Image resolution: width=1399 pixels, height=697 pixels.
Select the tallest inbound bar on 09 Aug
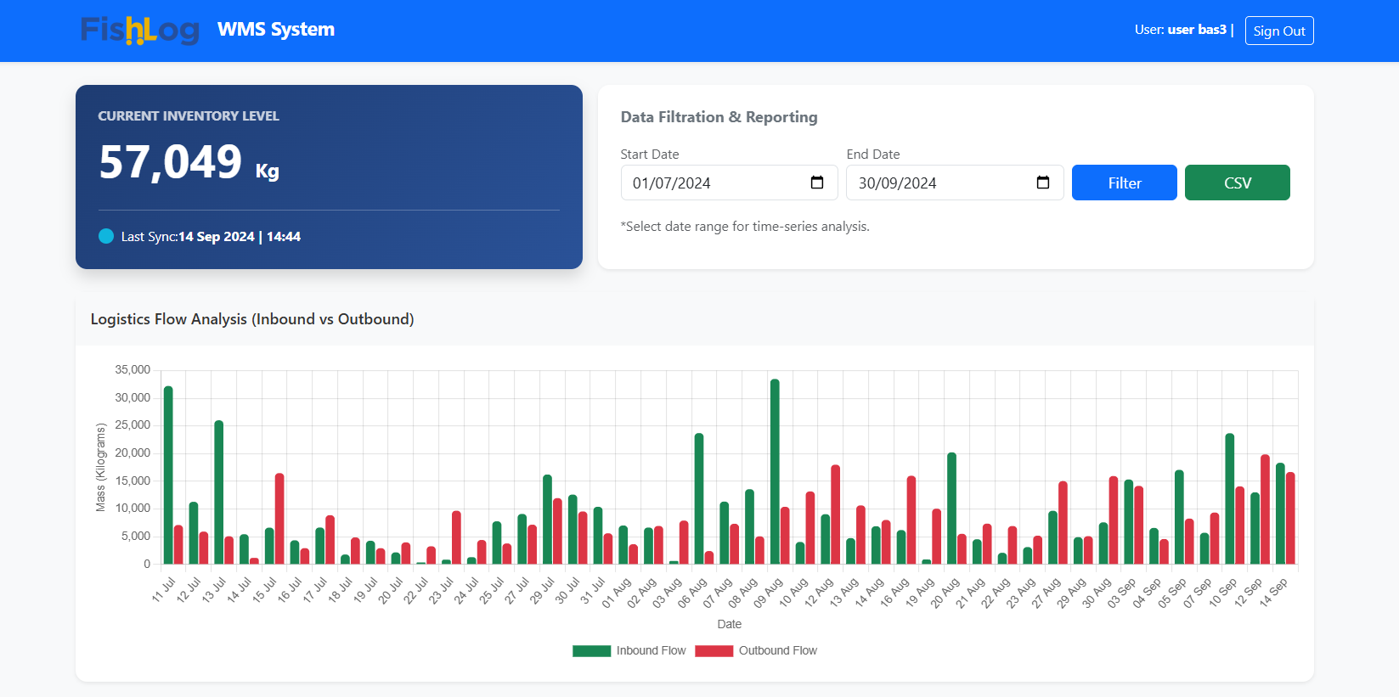tap(775, 472)
